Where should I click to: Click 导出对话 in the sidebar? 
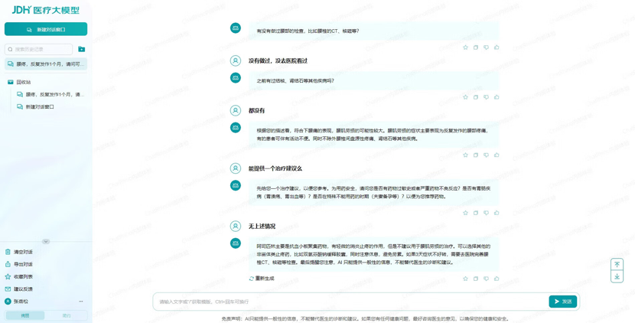(19, 264)
